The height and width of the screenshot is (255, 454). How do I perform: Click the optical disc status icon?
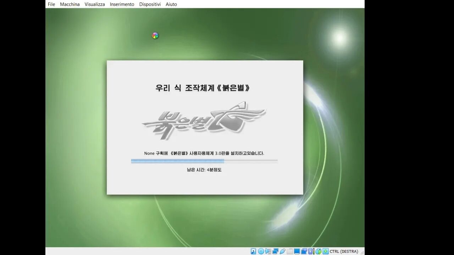pos(261,251)
